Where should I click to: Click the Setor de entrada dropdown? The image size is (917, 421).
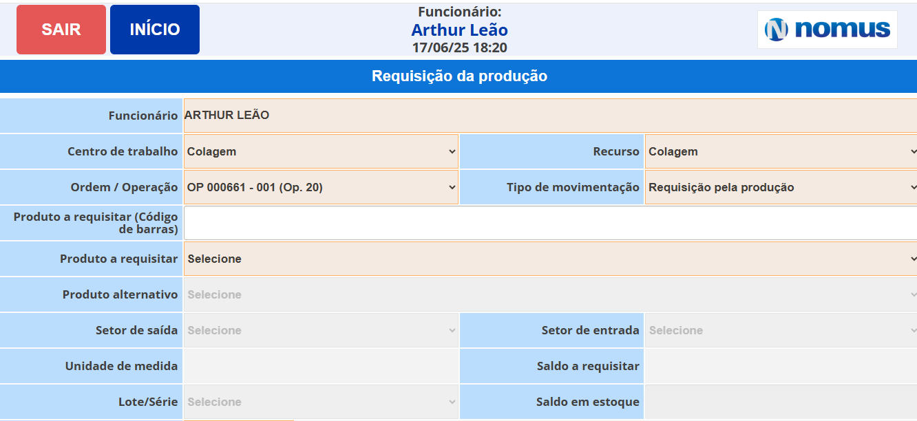pos(781,330)
